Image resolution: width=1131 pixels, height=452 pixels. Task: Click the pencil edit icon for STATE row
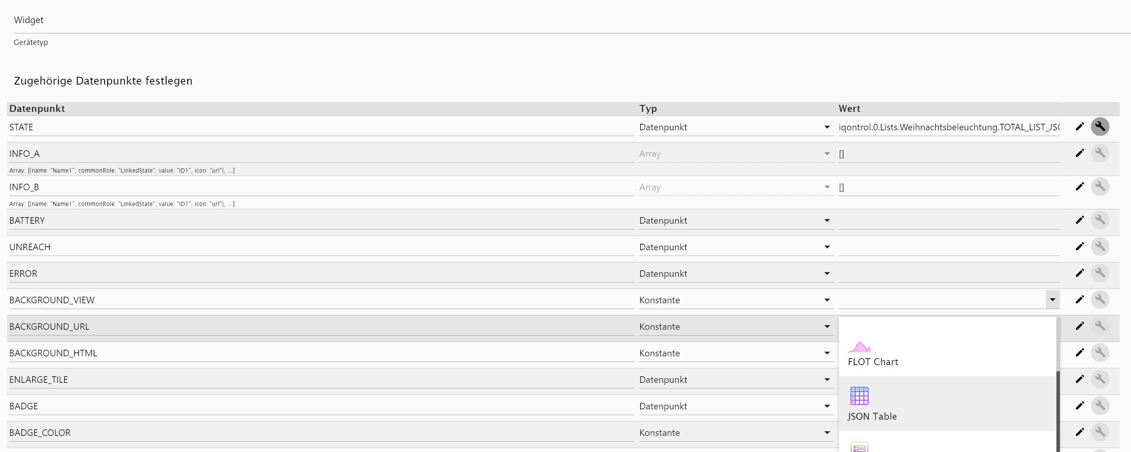(x=1079, y=127)
